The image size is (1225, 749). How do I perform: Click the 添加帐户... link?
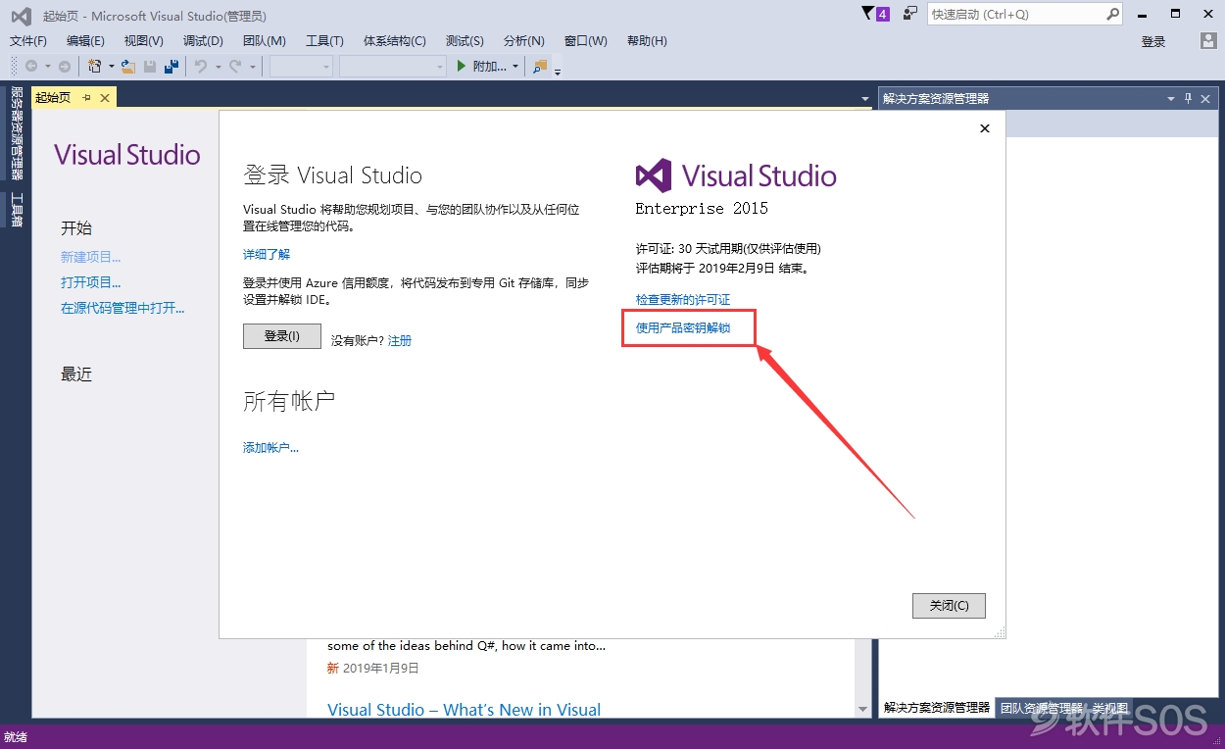tap(270, 447)
